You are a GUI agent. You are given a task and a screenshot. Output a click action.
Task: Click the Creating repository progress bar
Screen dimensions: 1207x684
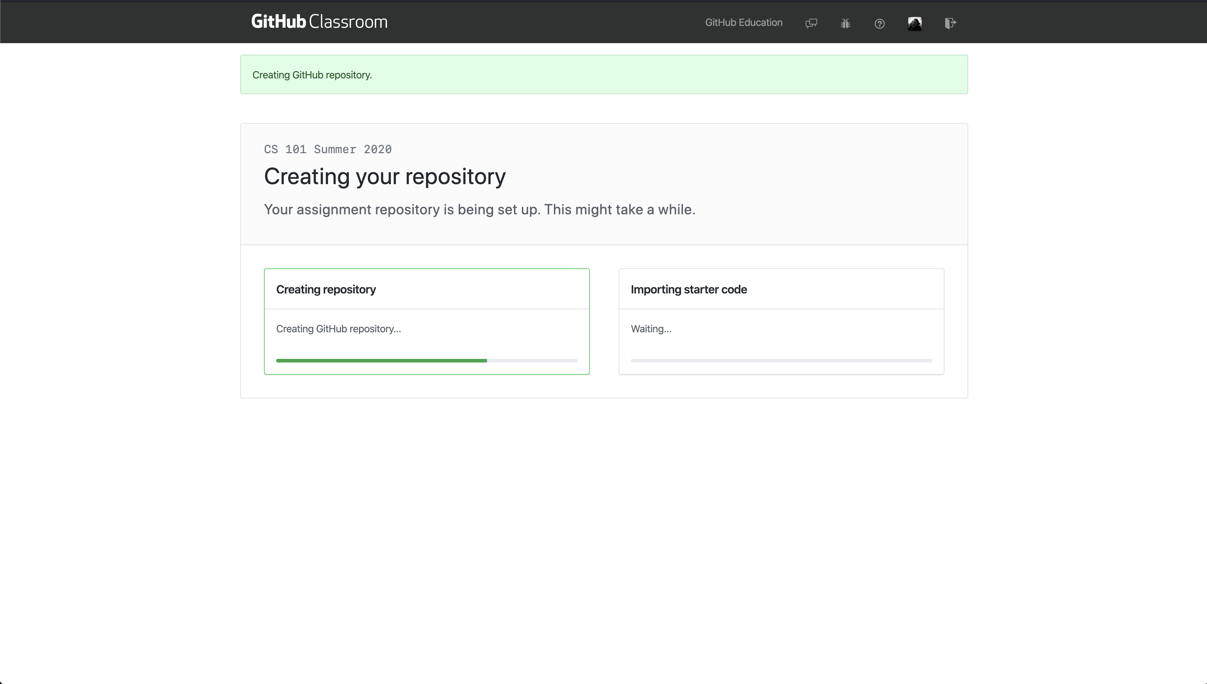(x=427, y=360)
